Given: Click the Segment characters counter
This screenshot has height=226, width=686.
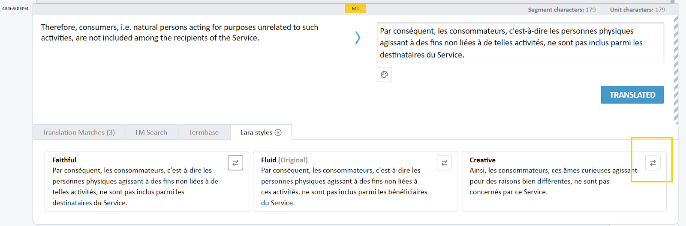Looking at the screenshot, I should [x=561, y=9].
